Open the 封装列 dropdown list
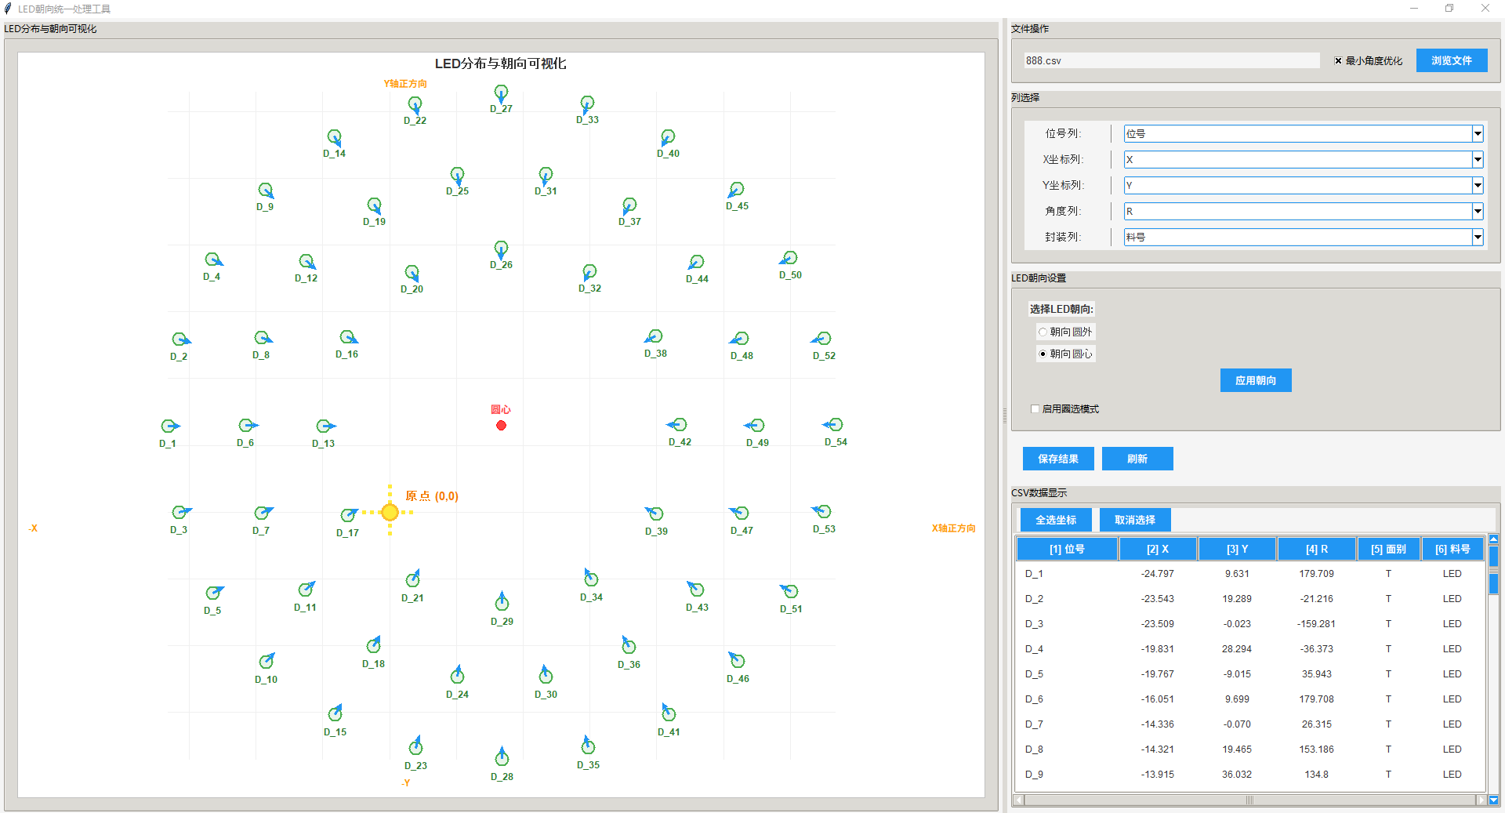The width and height of the screenshot is (1505, 813). (1477, 238)
